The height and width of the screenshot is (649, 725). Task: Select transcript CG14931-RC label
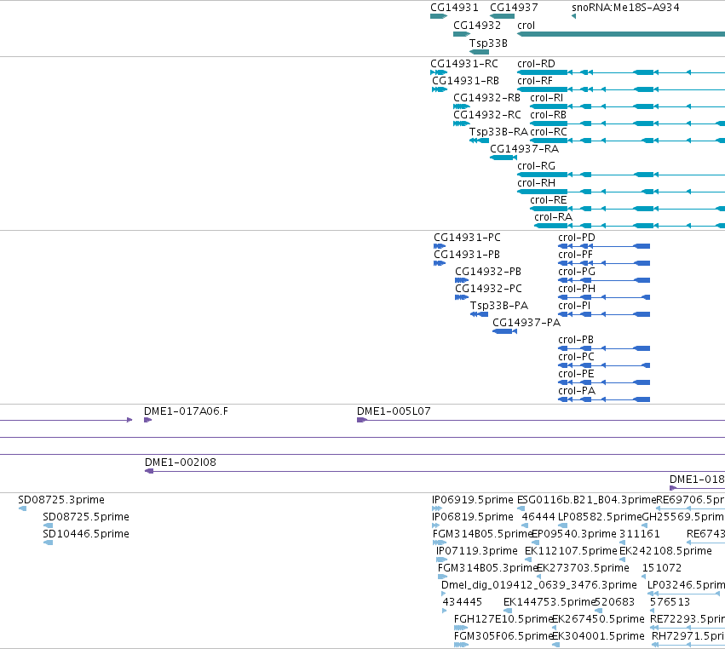point(464,63)
